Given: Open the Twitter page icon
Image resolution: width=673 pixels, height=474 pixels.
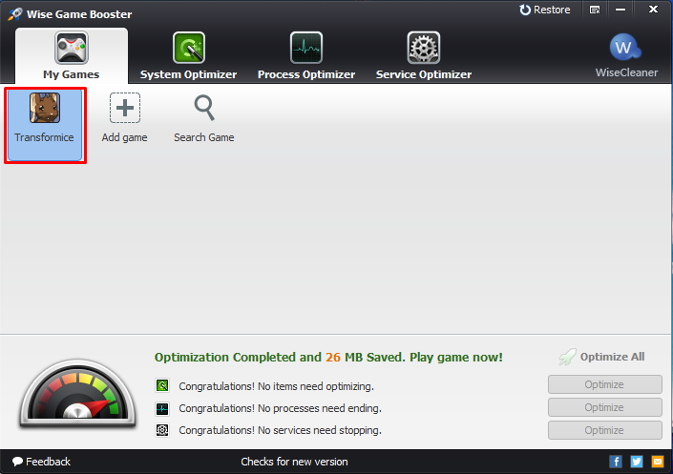Looking at the screenshot, I should pyautogui.click(x=637, y=462).
